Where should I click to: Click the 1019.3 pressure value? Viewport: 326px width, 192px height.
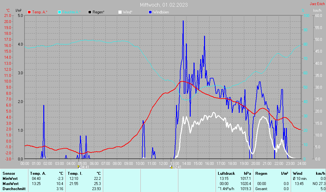[245, 189]
